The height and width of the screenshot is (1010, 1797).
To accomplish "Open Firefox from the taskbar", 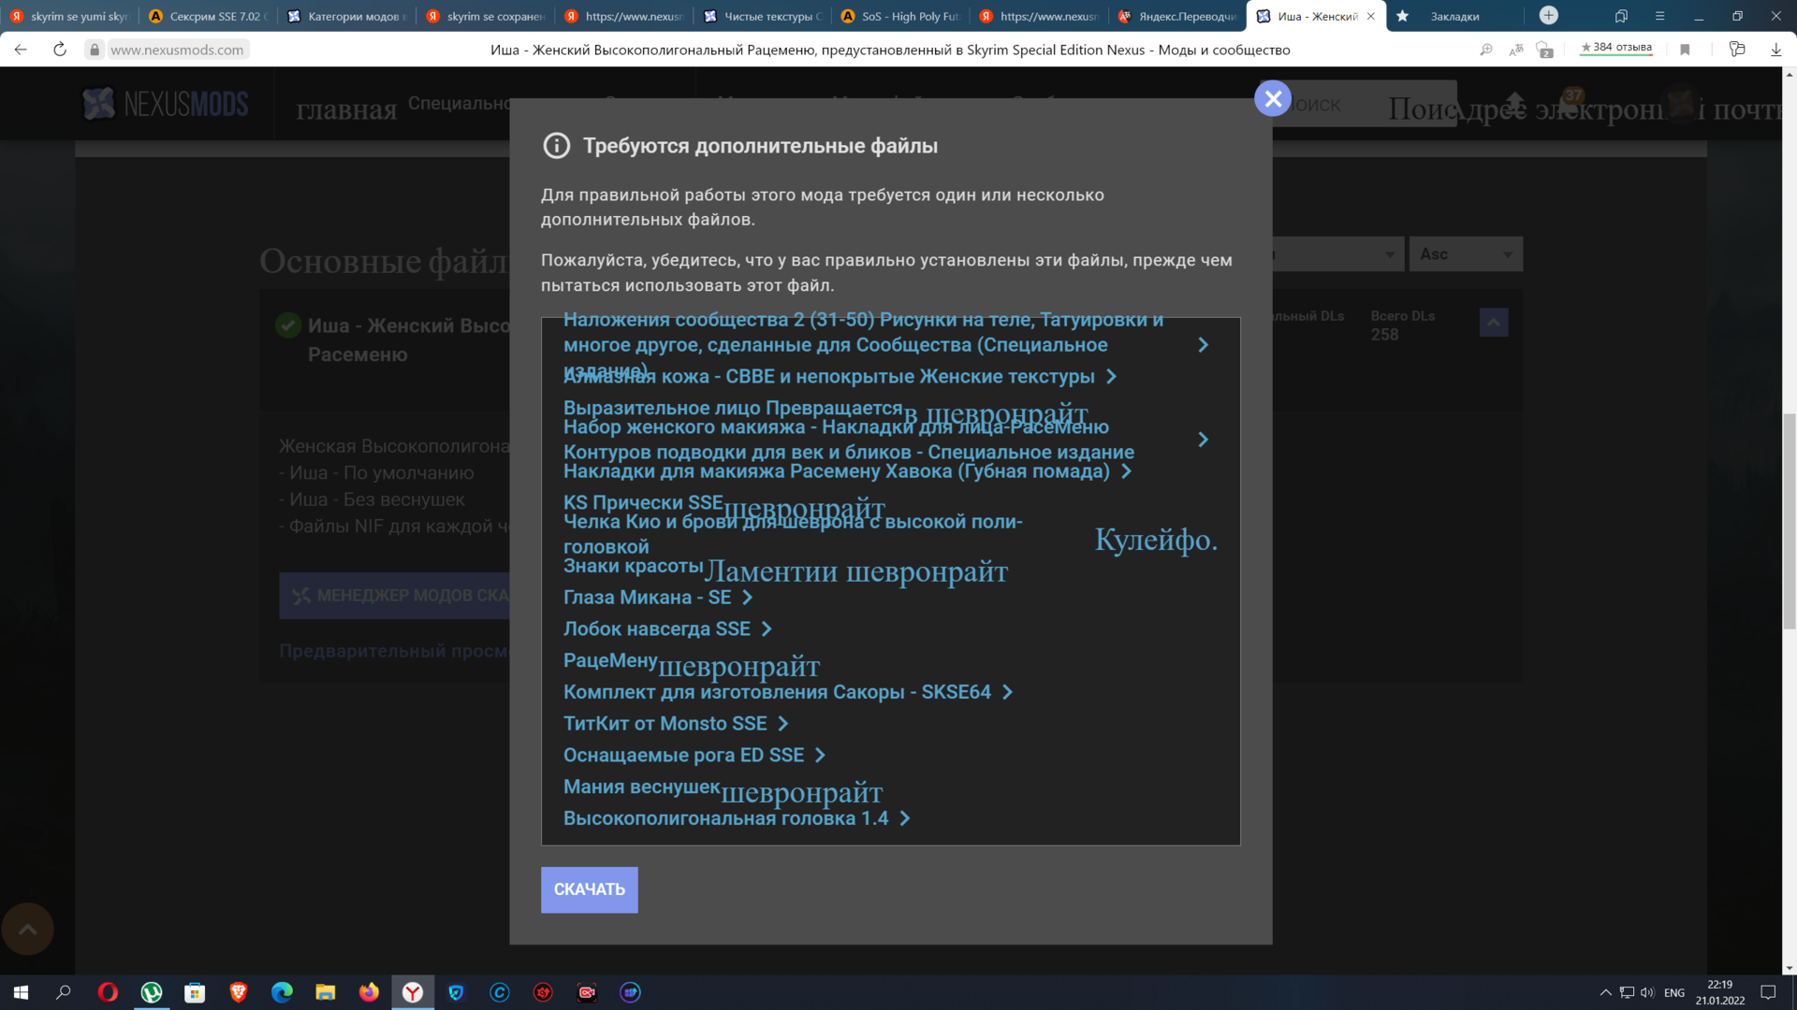I will pyautogui.click(x=369, y=992).
